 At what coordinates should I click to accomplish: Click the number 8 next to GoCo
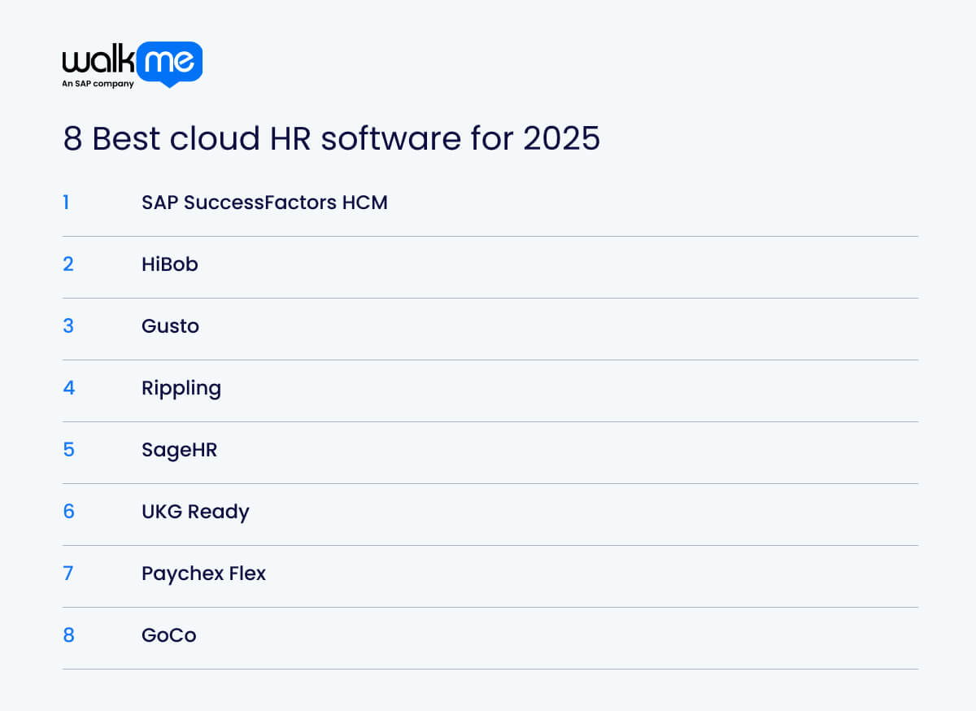coord(68,635)
